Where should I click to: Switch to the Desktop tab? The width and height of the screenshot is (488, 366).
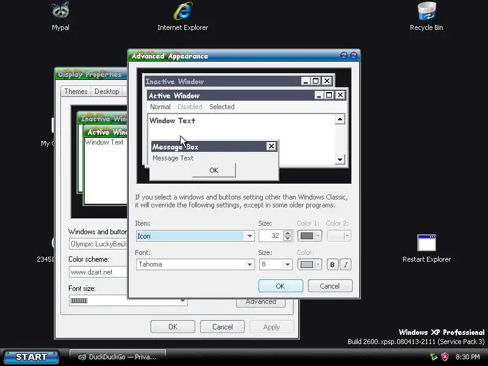(107, 91)
